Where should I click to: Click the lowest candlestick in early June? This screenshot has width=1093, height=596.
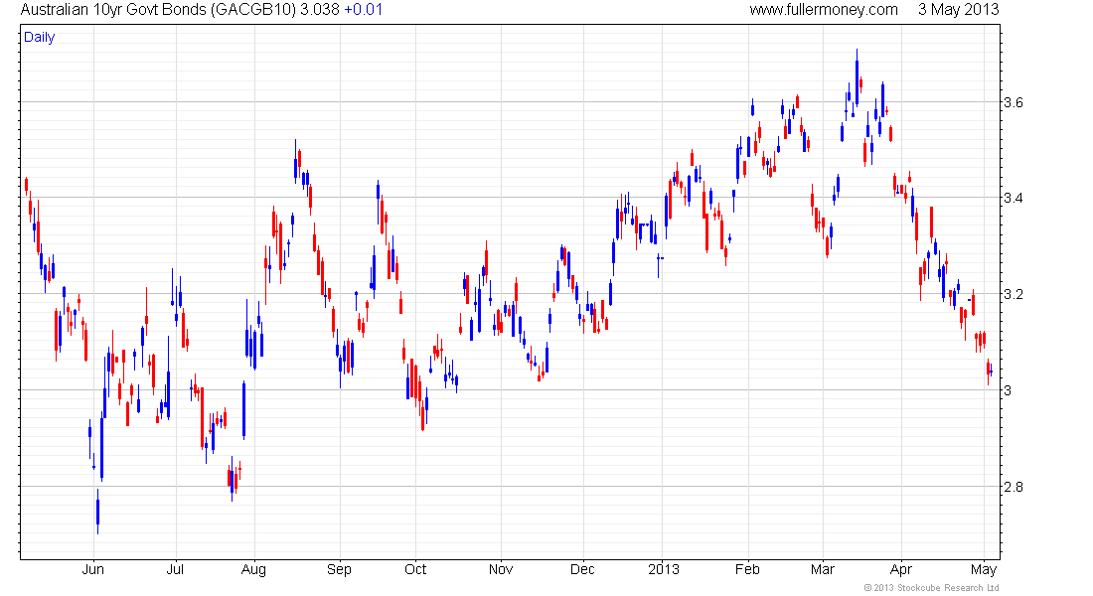(x=97, y=512)
